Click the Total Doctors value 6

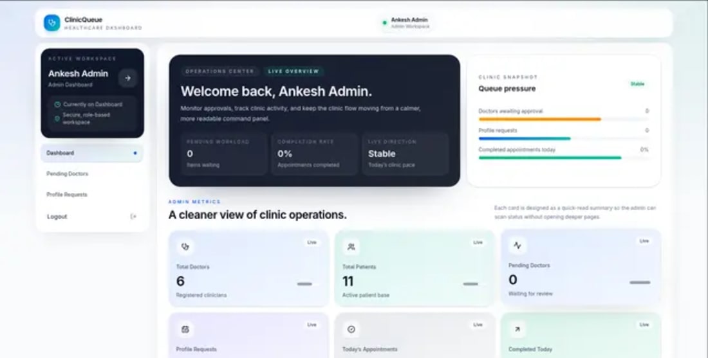(x=181, y=282)
